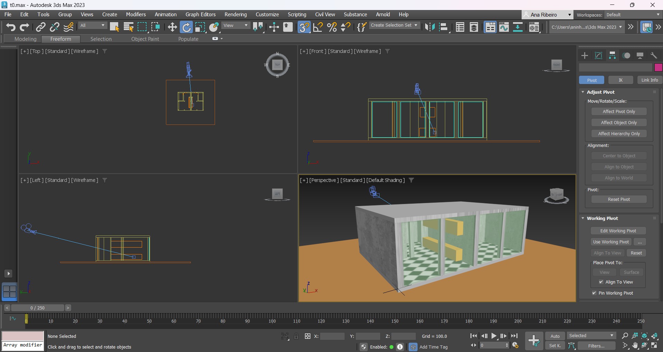
Task: Toggle the Angle Snap icon
Action: tap(318, 27)
